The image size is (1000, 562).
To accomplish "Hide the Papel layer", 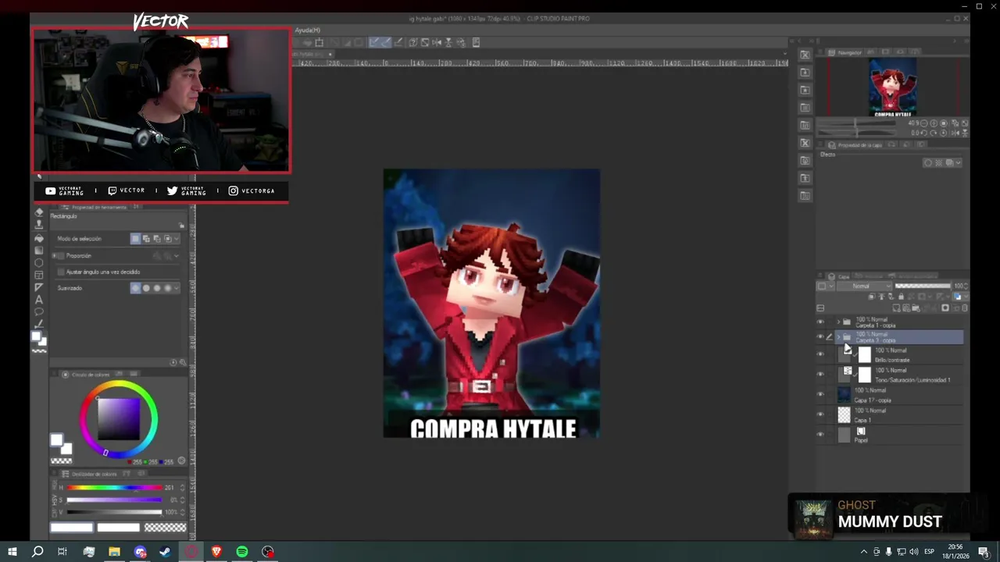I will (x=820, y=435).
